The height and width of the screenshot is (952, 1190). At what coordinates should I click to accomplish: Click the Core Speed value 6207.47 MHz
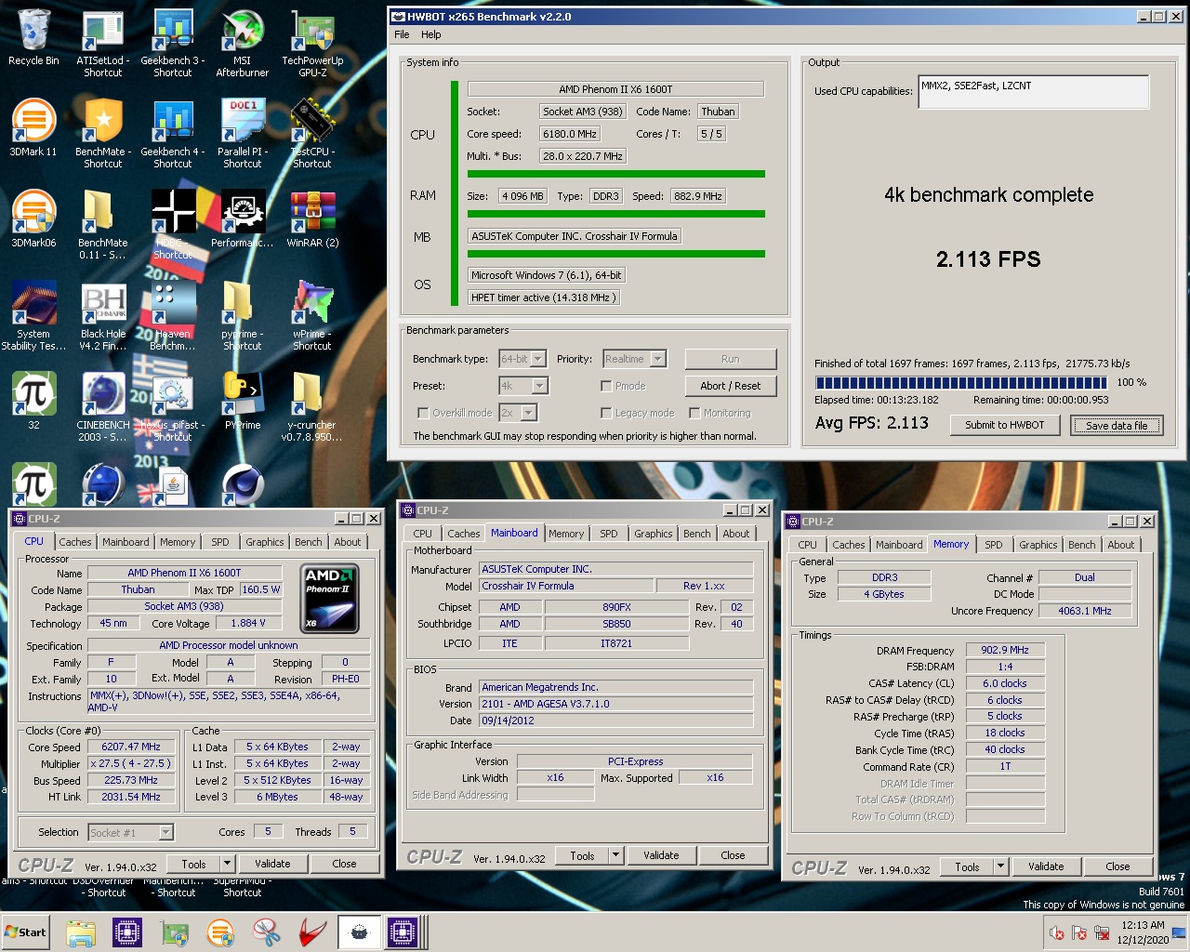click(131, 747)
